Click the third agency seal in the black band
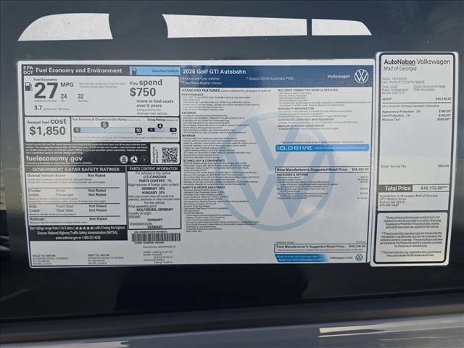 coord(144,159)
